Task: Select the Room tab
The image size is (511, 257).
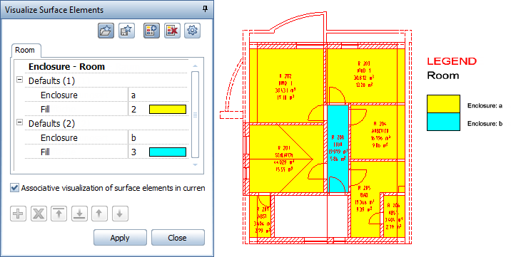Action: coord(25,51)
